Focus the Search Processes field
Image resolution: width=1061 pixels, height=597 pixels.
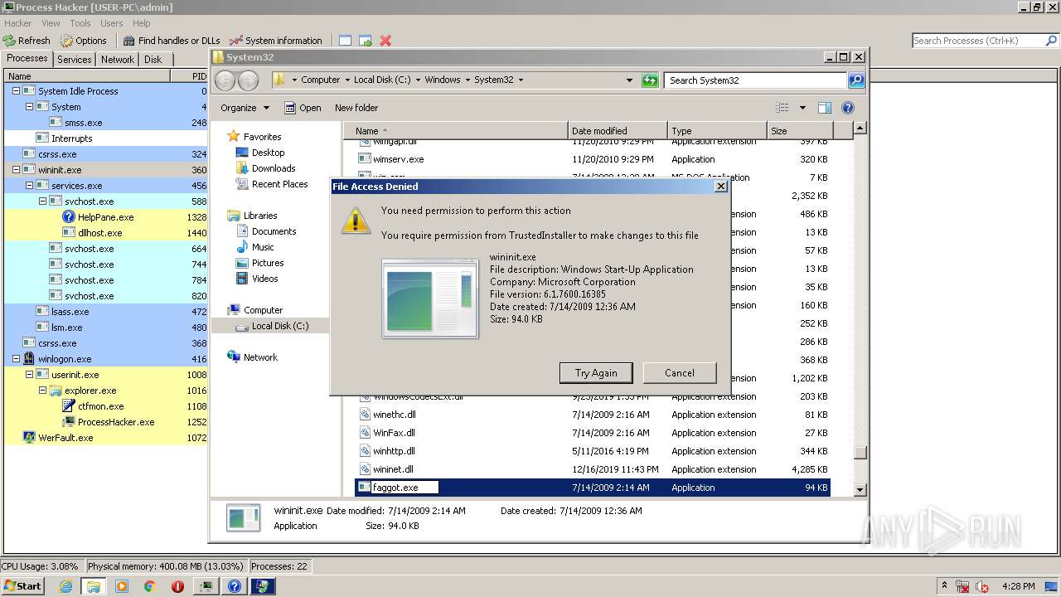pyautogui.click(x=976, y=40)
